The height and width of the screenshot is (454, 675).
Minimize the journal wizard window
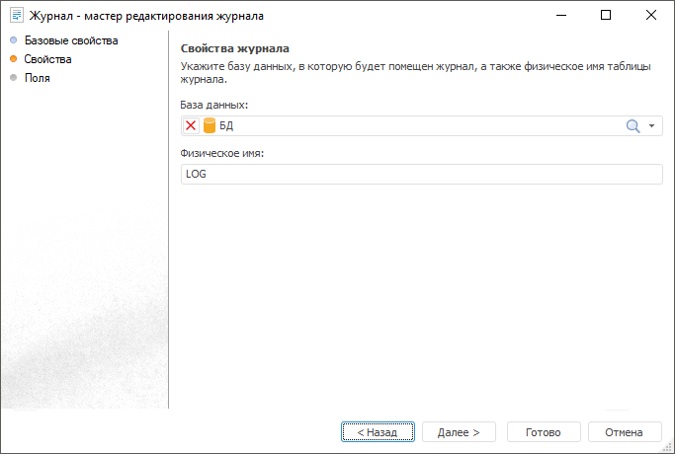pyautogui.click(x=560, y=16)
